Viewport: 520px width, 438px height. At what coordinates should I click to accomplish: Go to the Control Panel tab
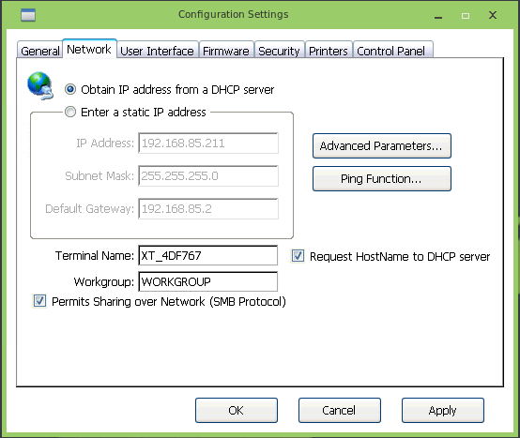(392, 51)
